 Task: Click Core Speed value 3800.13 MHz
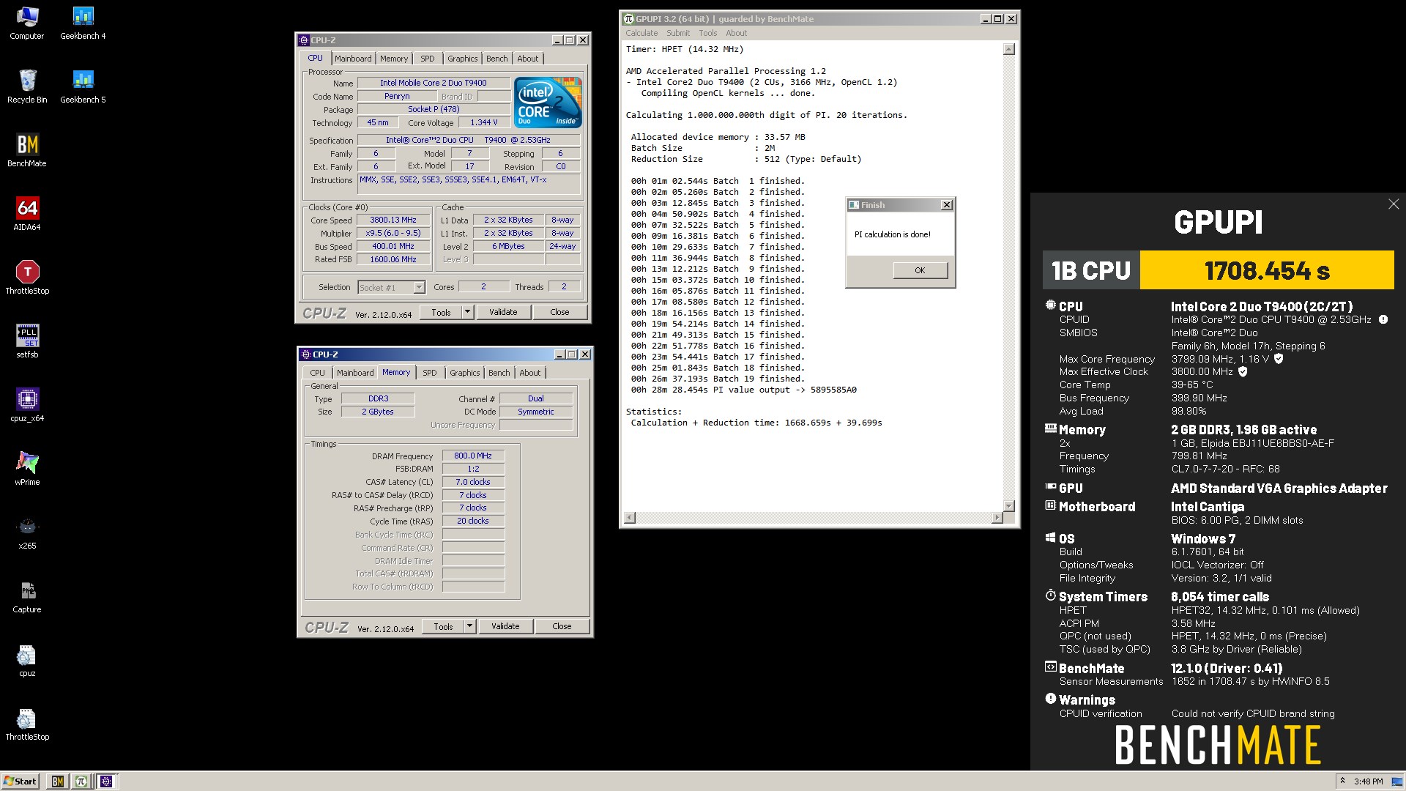click(x=393, y=220)
